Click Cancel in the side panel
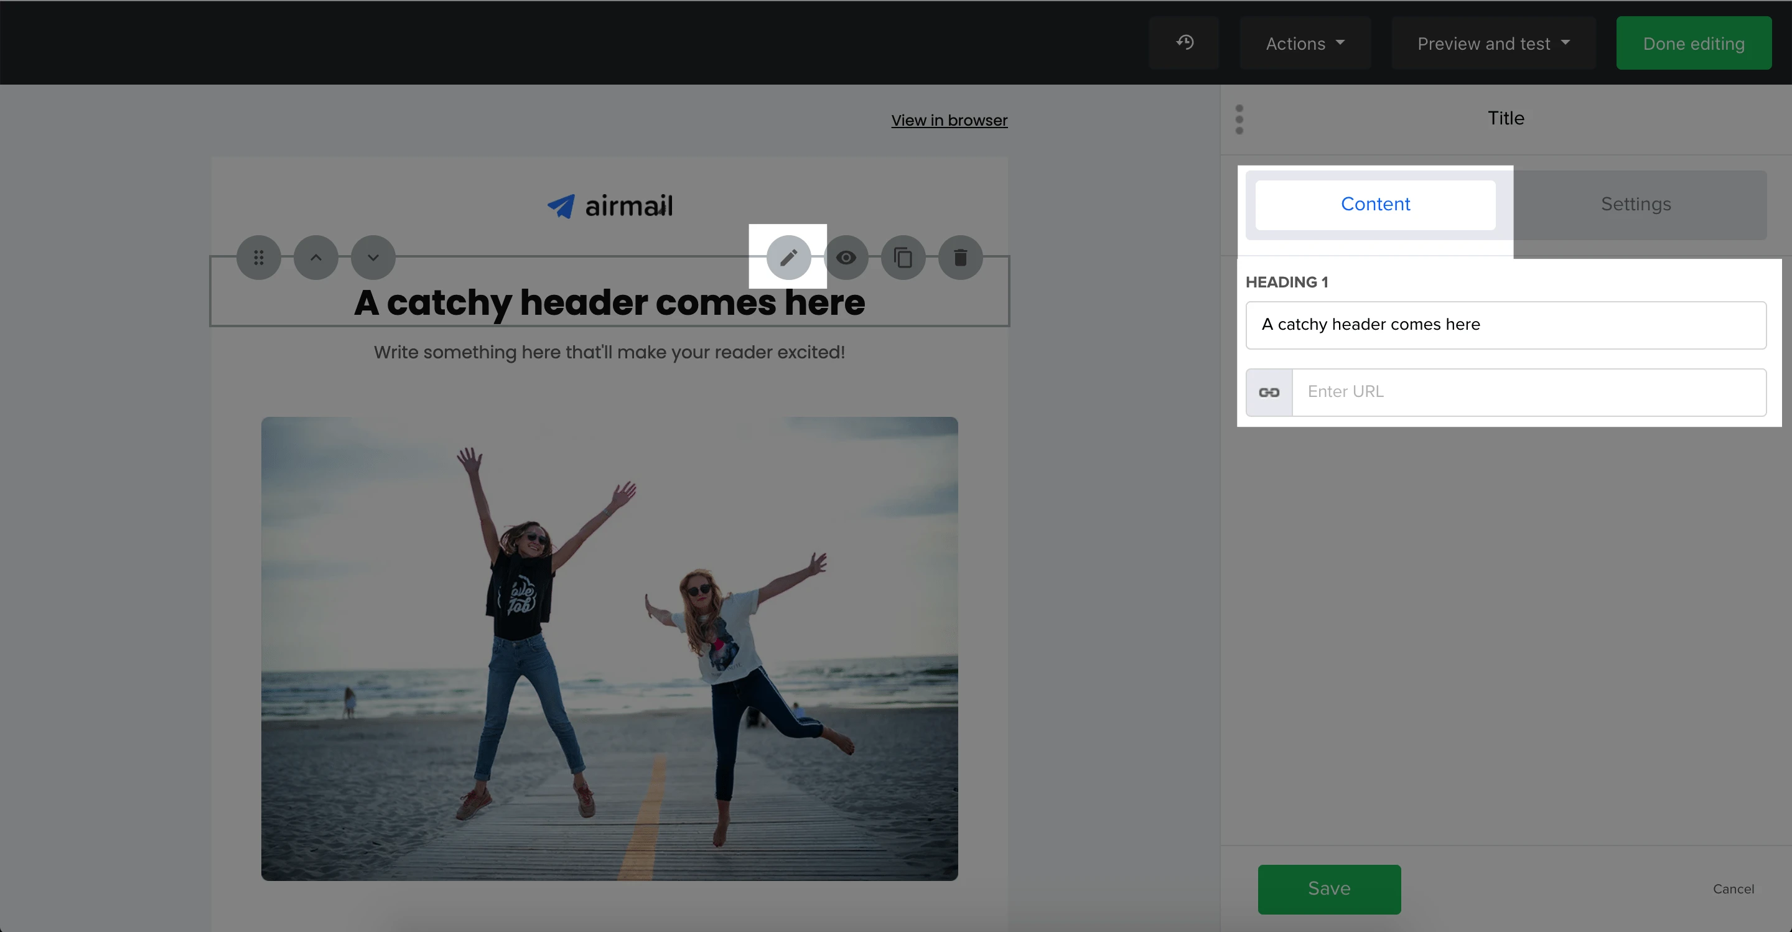 click(x=1733, y=889)
